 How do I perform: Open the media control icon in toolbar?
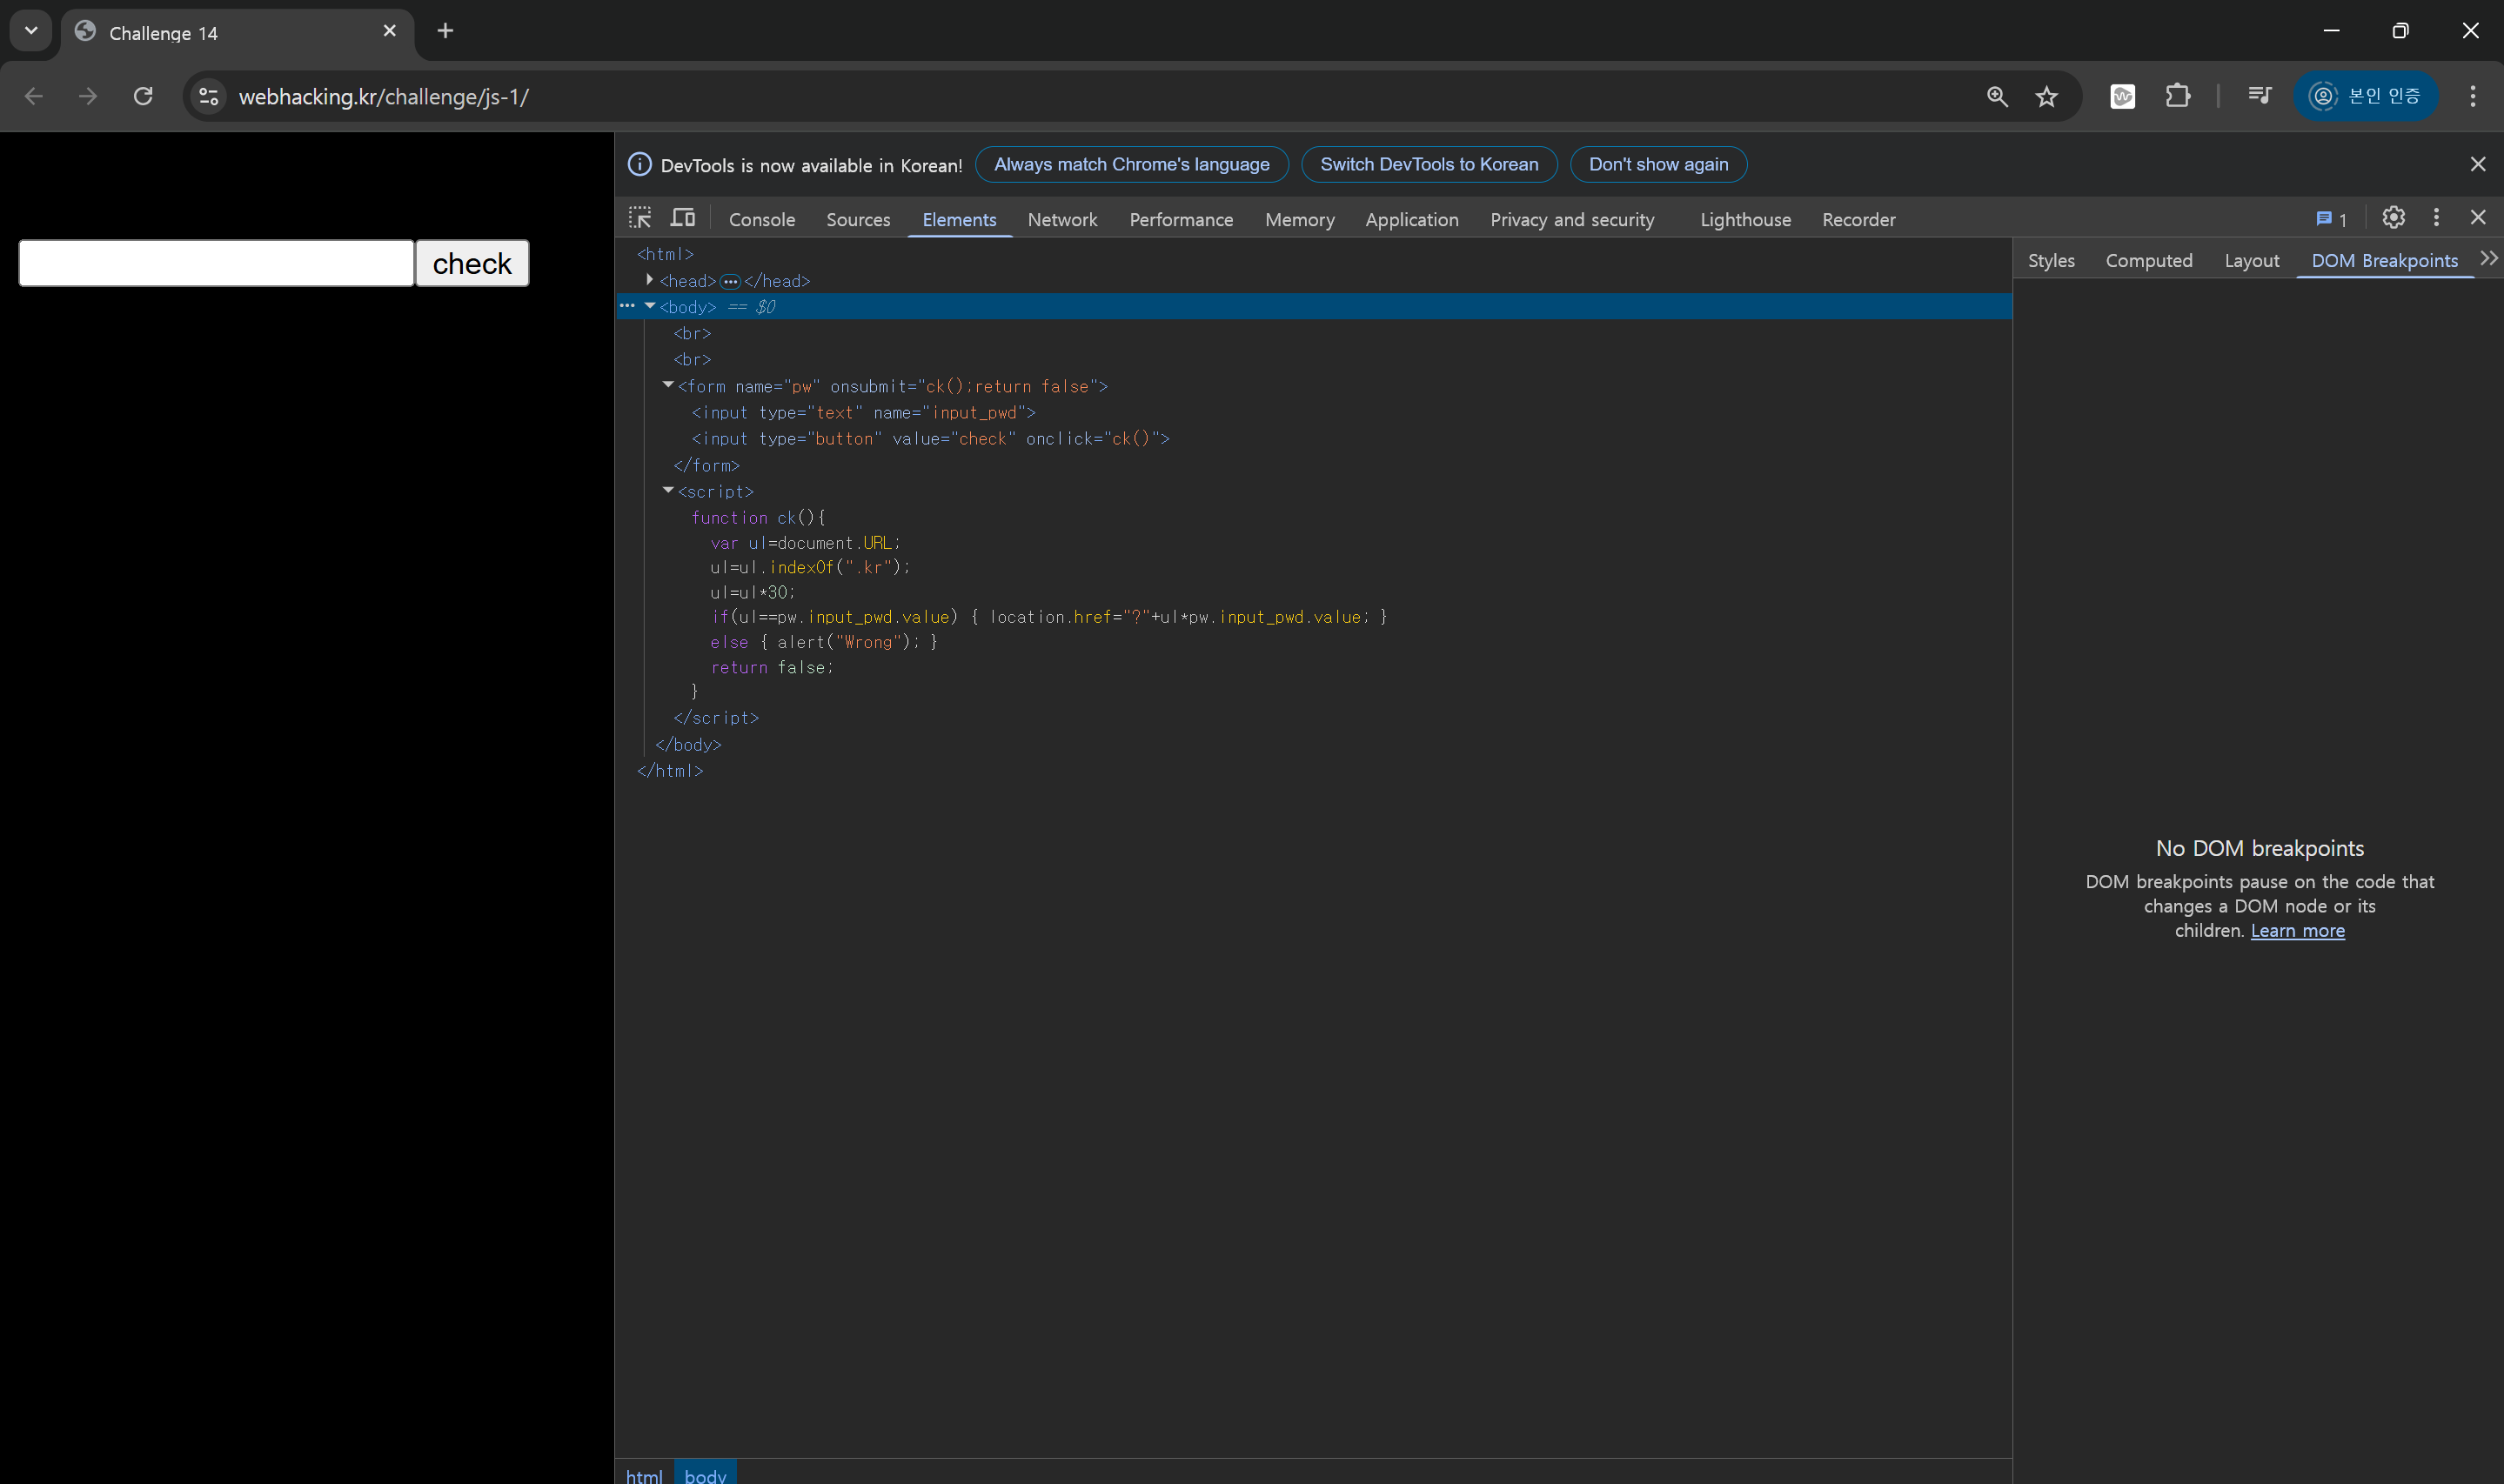click(2259, 96)
